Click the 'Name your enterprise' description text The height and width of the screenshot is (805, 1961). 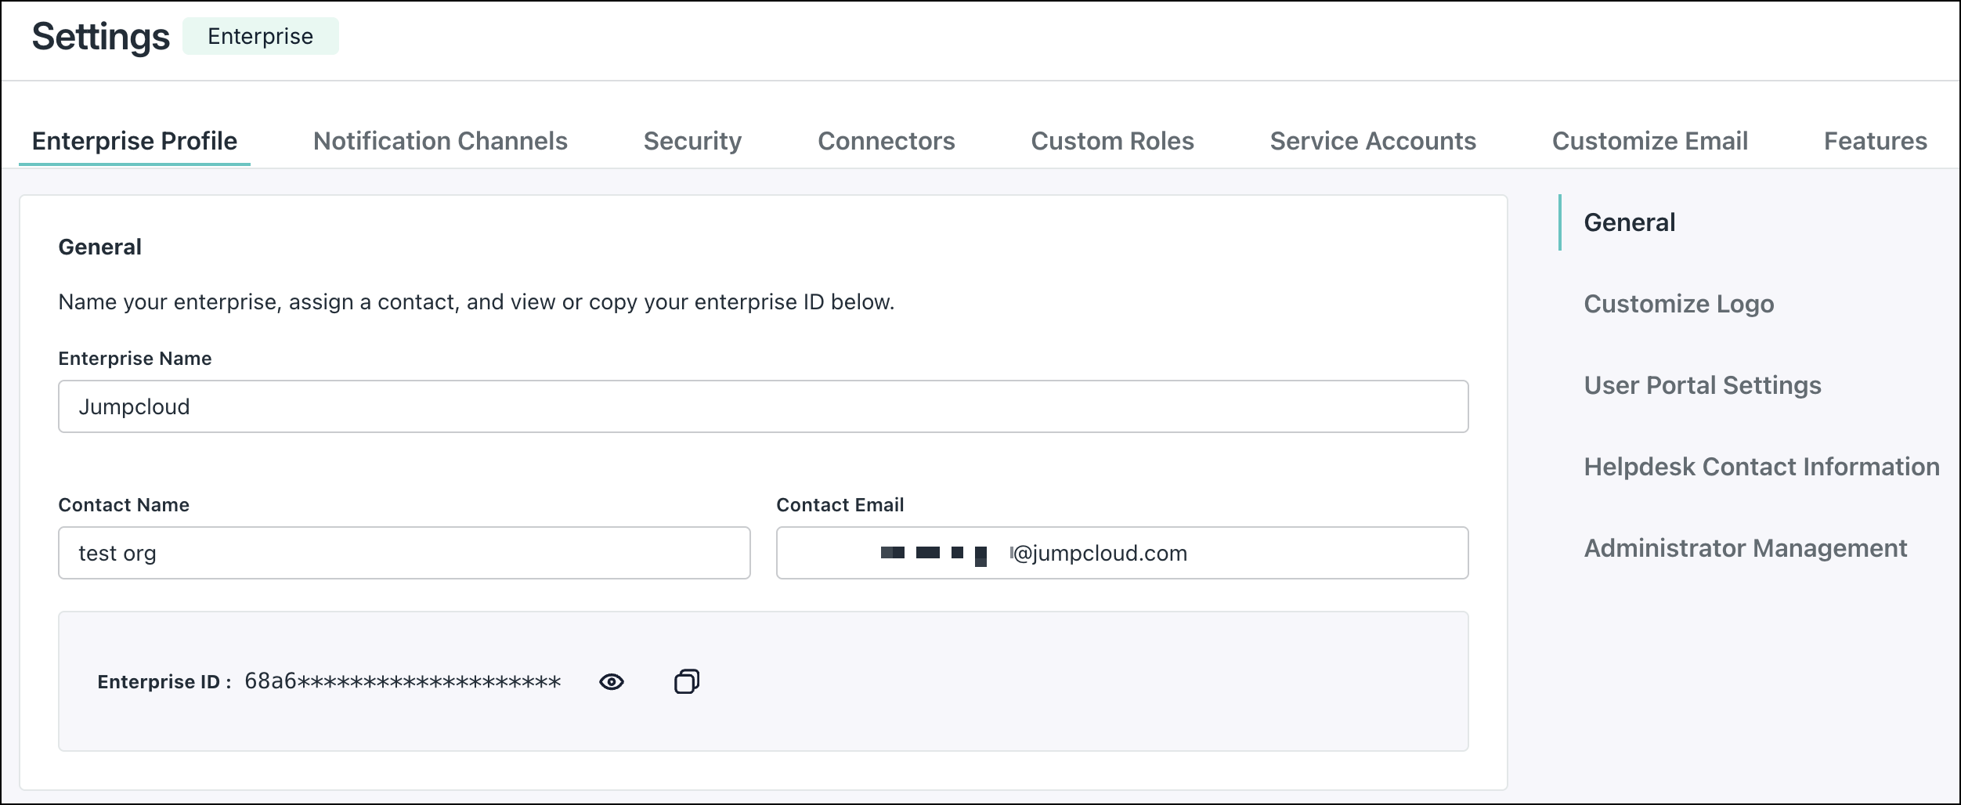(476, 302)
